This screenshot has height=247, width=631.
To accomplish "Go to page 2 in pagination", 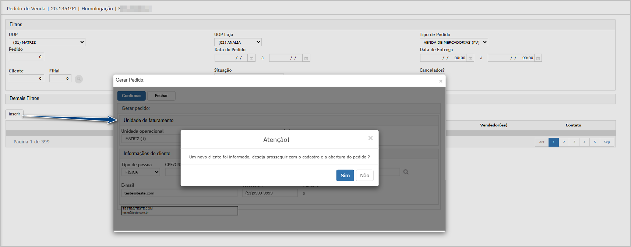I will tap(564, 142).
